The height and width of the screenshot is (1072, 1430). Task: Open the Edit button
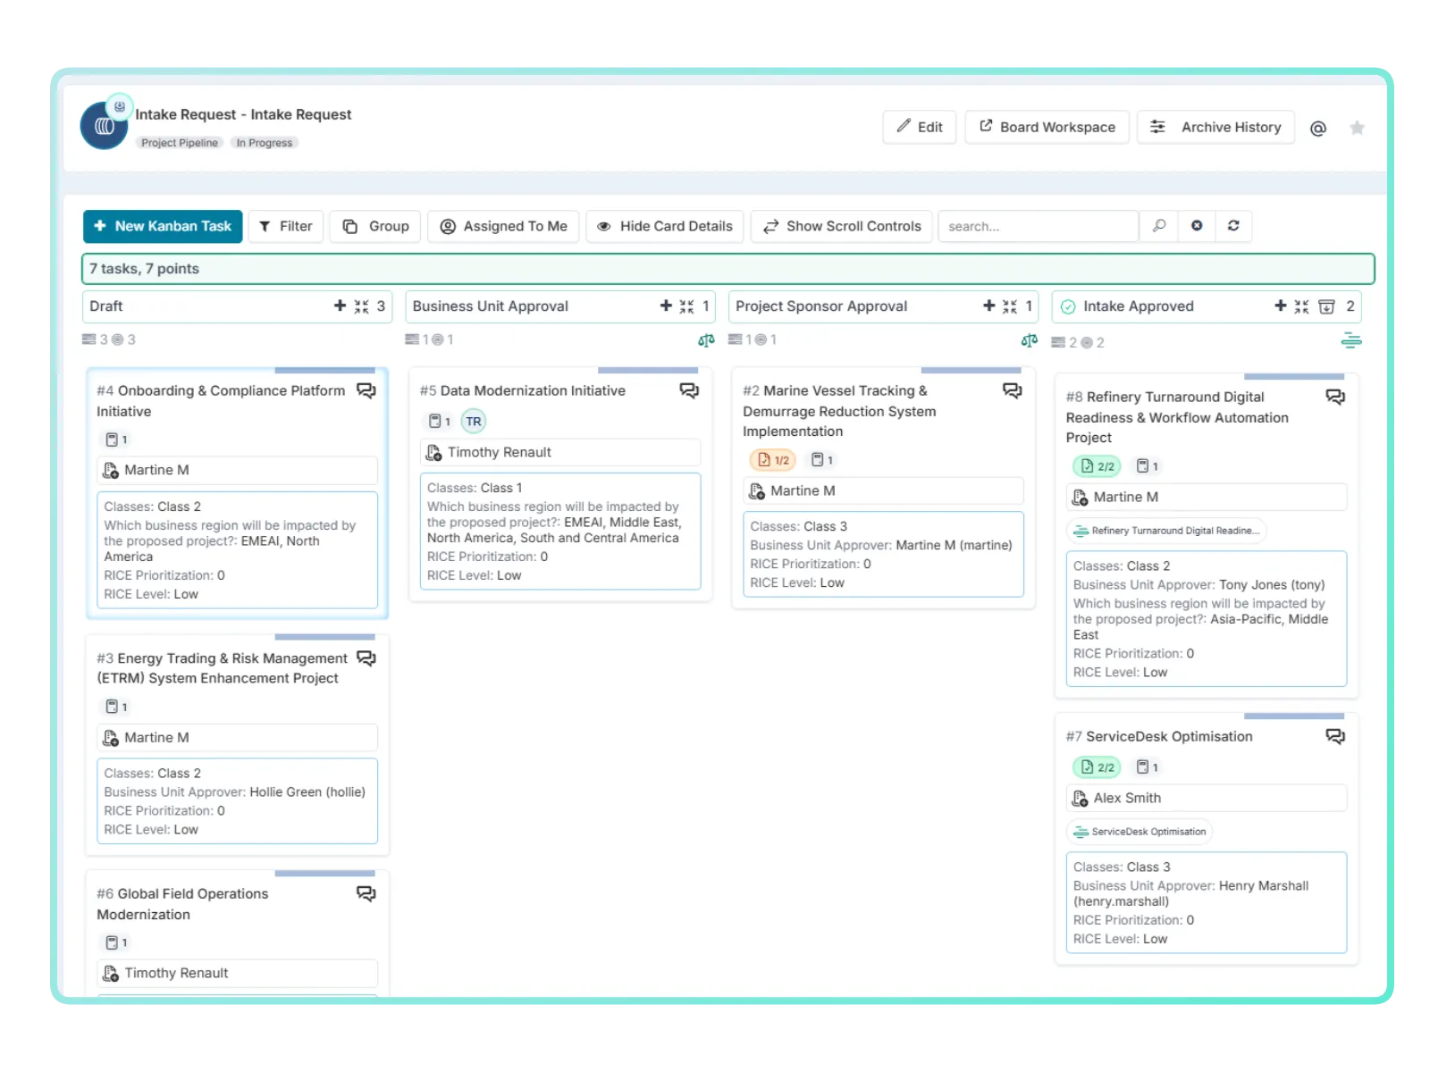[920, 127]
